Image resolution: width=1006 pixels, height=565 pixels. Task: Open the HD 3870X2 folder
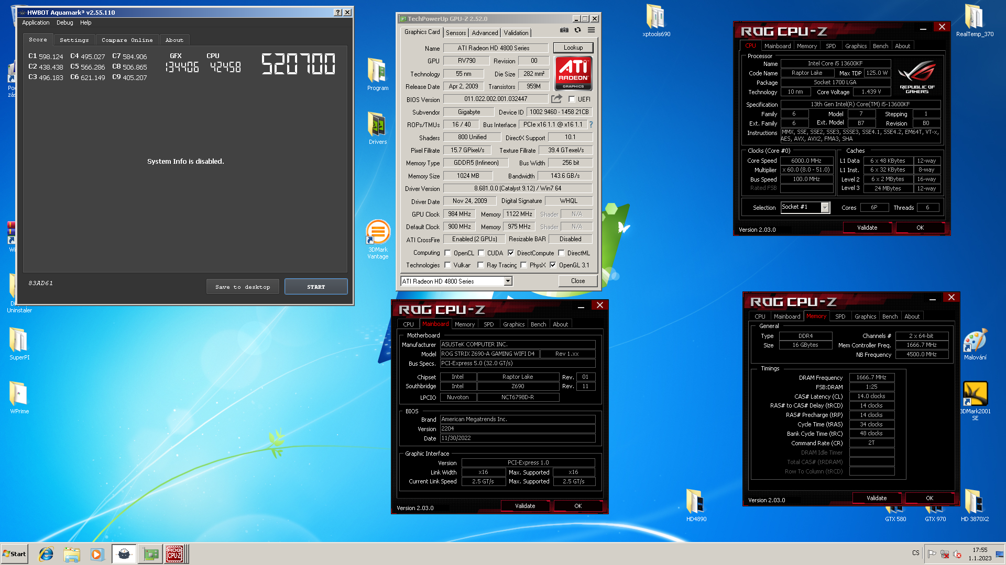click(975, 505)
